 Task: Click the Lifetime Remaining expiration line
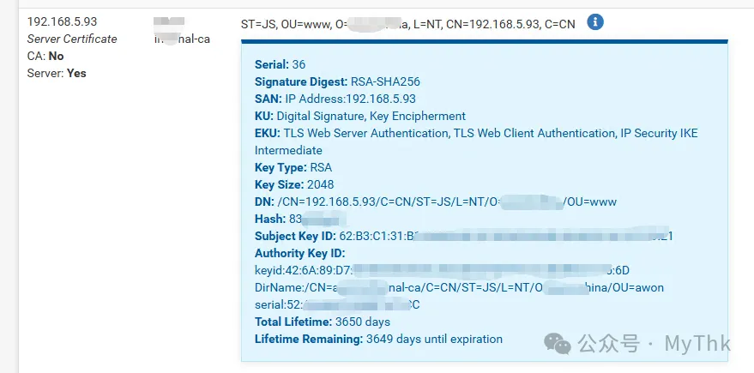tap(378, 339)
